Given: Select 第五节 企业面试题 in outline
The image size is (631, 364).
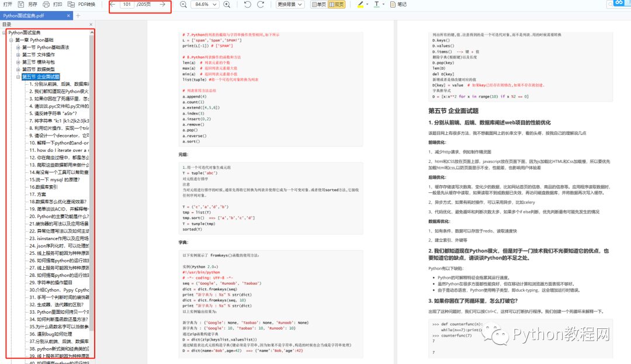Looking at the screenshot, I should (x=41, y=77).
